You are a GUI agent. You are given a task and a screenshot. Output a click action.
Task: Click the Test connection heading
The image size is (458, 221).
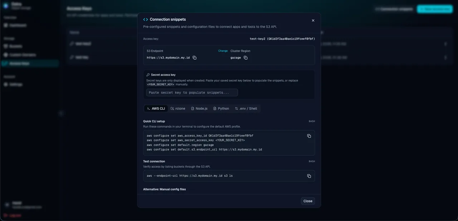(154, 161)
